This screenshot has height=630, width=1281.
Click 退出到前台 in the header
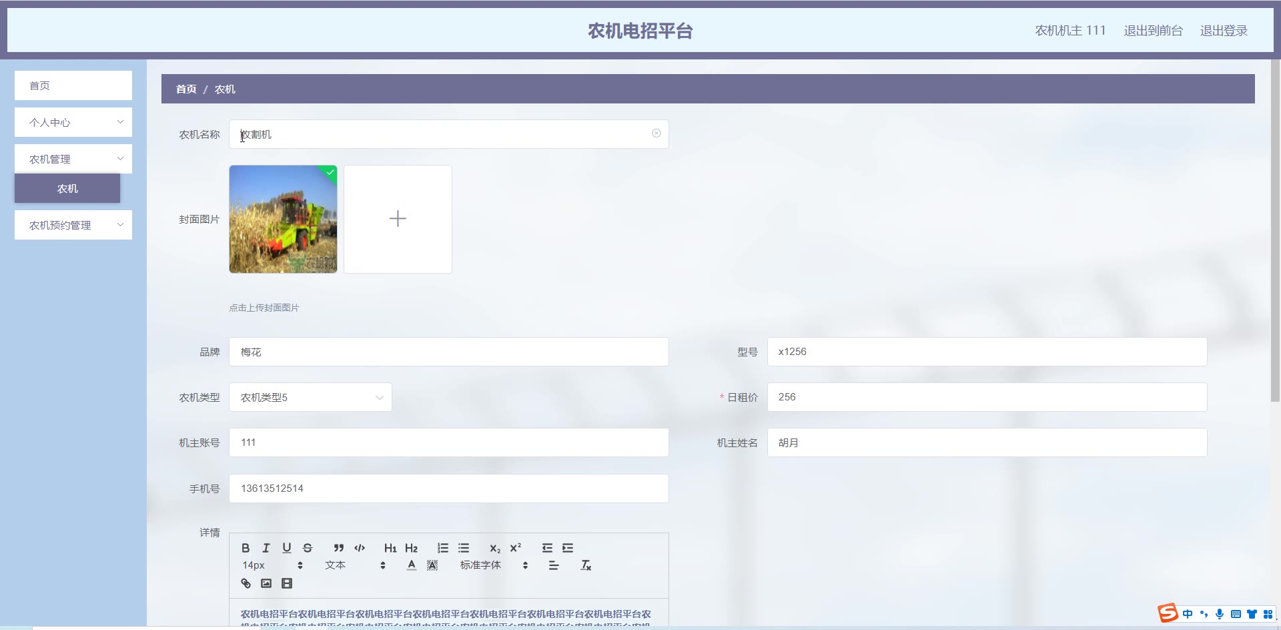(1153, 31)
